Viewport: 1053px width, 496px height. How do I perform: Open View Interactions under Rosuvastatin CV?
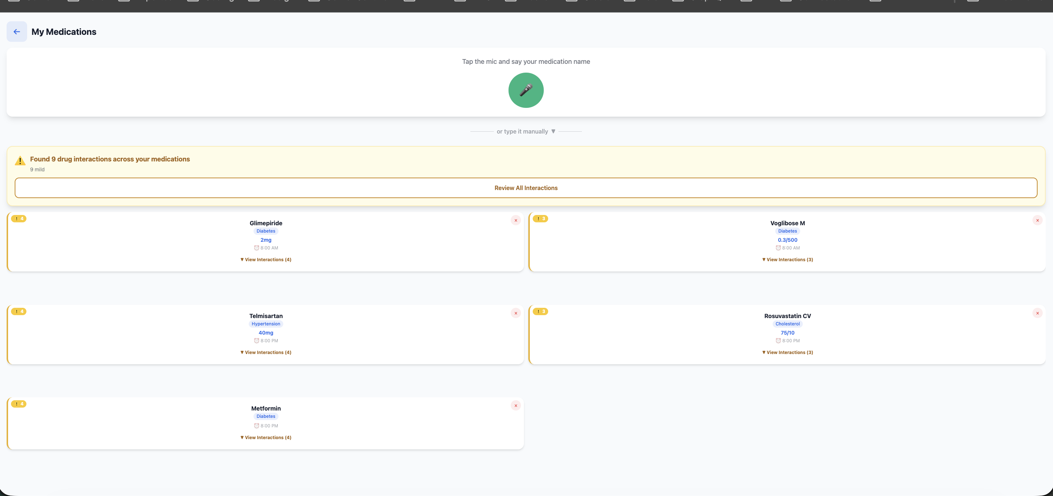[787, 352]
